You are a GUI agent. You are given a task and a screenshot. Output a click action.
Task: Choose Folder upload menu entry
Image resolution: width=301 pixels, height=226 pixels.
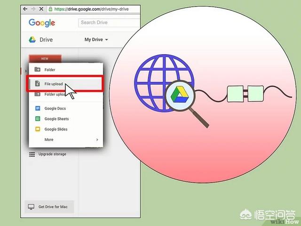coord(66,94)
